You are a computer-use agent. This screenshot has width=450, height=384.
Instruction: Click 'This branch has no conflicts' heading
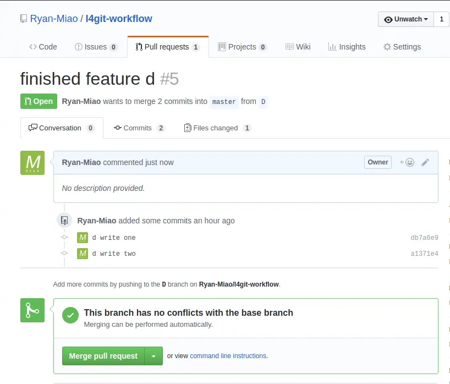point(188,312)
